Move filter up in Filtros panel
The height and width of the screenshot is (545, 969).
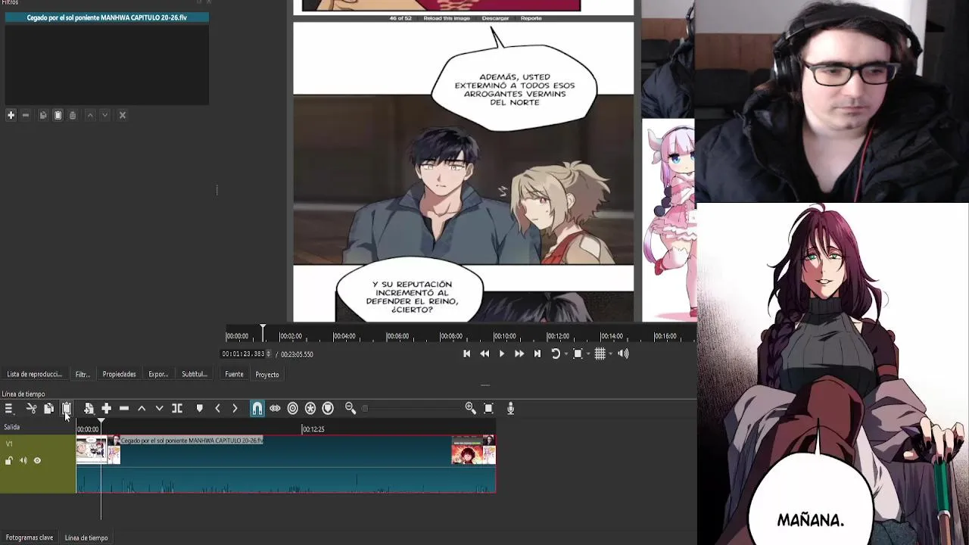click(90, 115)
